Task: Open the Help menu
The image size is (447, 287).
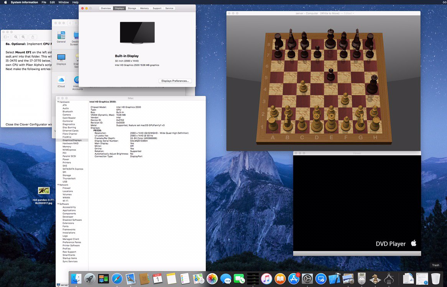Action: (75, 2)
